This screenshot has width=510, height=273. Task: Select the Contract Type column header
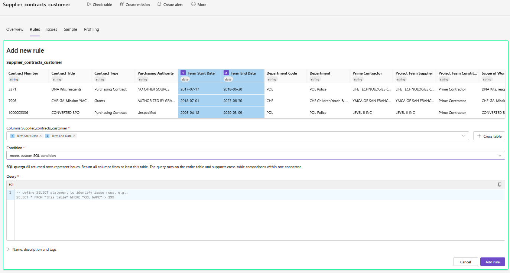(106, 73)
